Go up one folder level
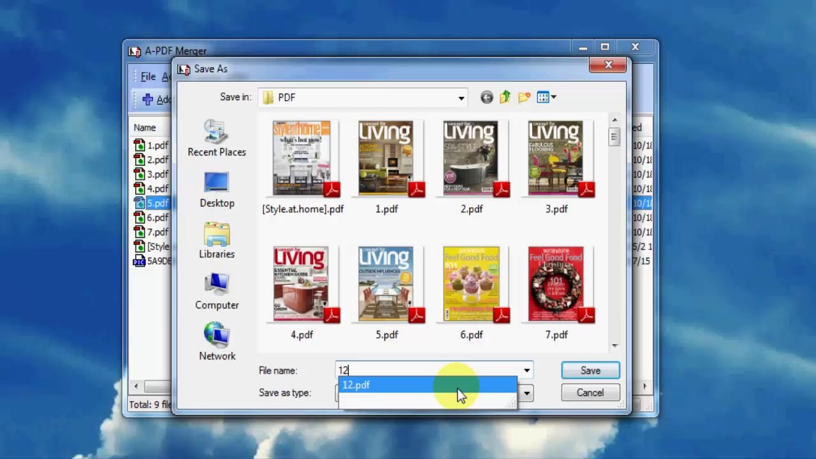The height and width of the screenshot is (459, 816). coord(505,98)
